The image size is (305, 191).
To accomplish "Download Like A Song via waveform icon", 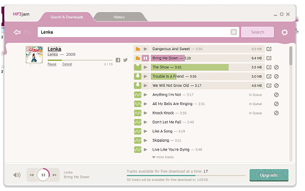I will 138,131.
